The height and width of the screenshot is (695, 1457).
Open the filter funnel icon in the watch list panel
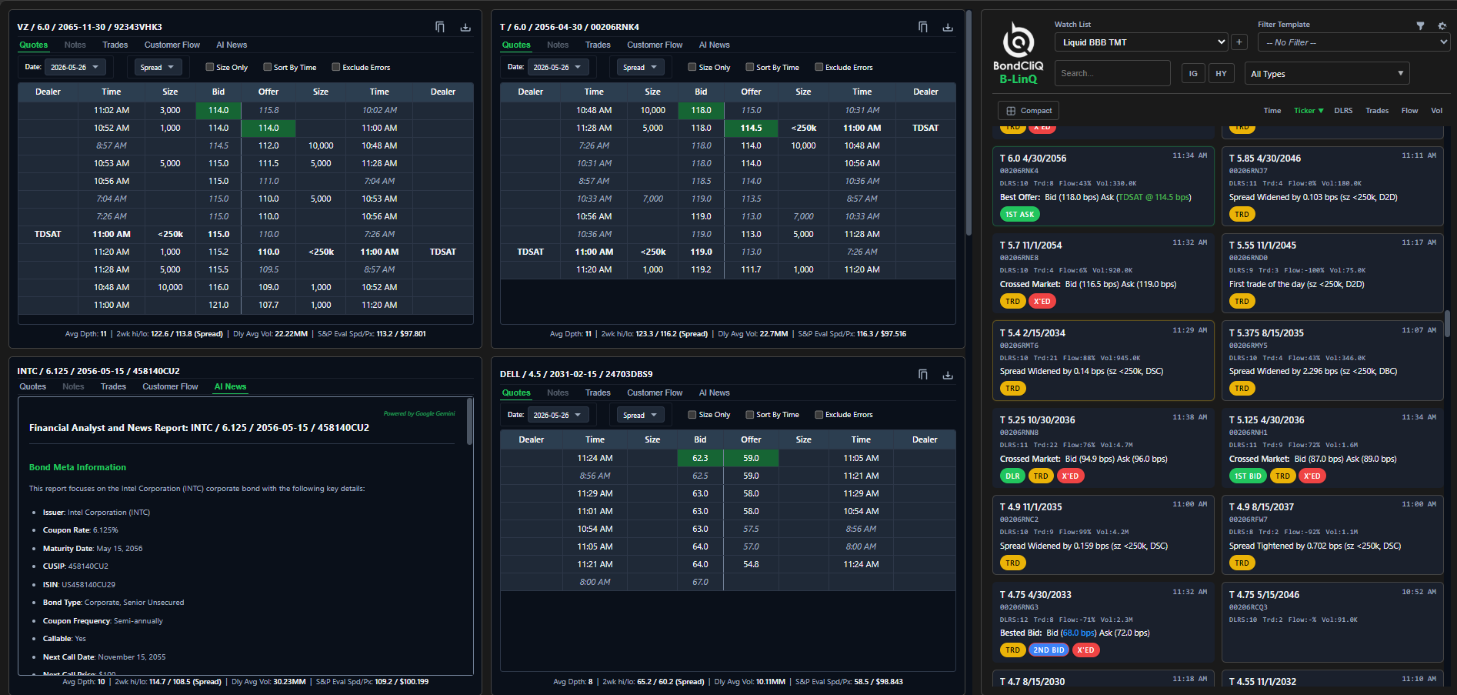tap(1420, 25)
